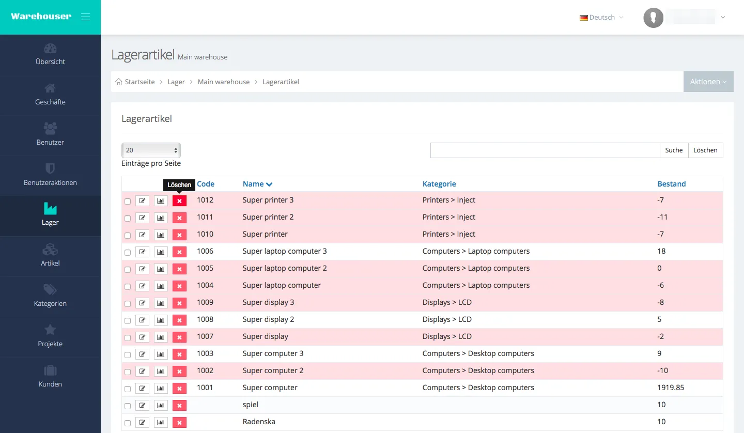Screen dimensions: 744x433
Task: Open the Deutsch language dropdown
Action: (601, 18)
